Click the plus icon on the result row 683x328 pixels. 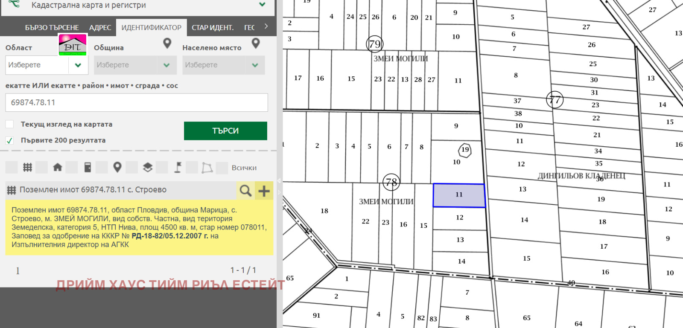pos(264,191)
